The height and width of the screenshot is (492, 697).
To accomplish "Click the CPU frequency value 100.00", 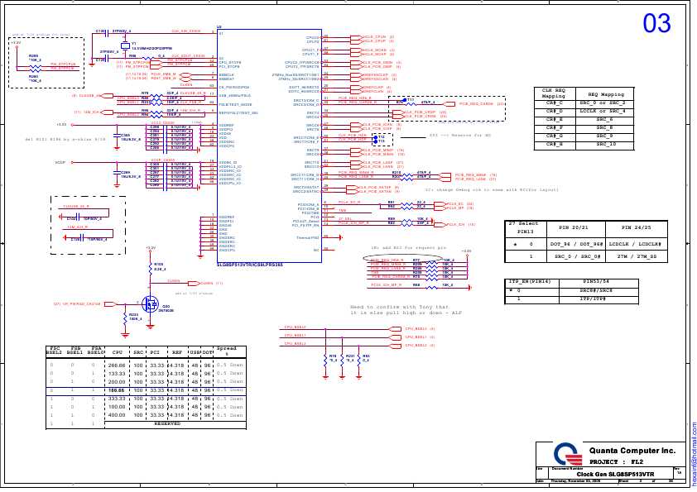I will (117, 407).
